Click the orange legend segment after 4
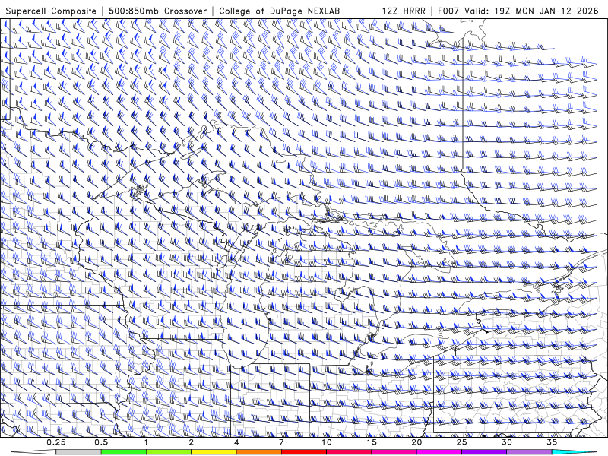The height and width of the screenshot is (456, 608). pos(258,452)
